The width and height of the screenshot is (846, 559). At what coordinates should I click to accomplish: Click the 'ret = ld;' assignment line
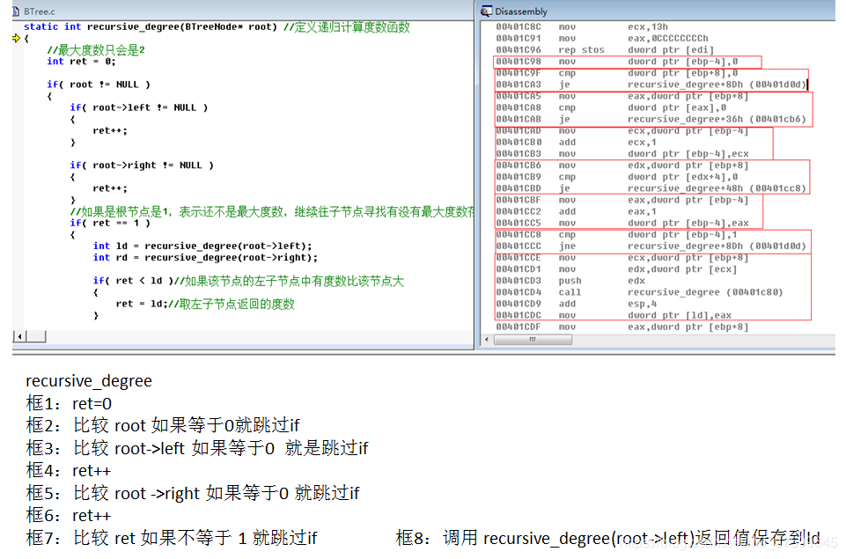click(205, 304)
